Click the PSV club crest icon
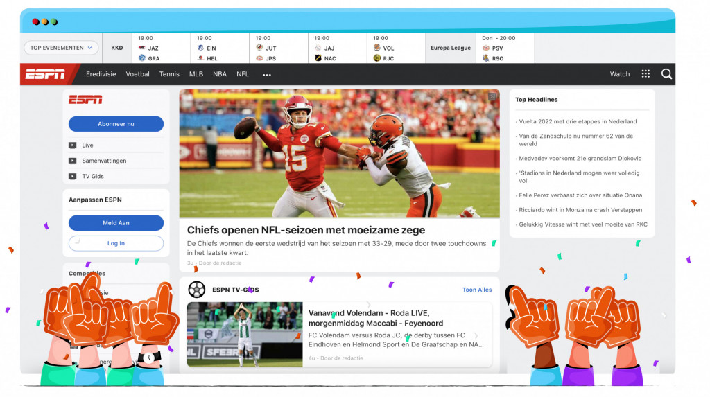Screen dimensions: 710x397 tap(486, 48)
